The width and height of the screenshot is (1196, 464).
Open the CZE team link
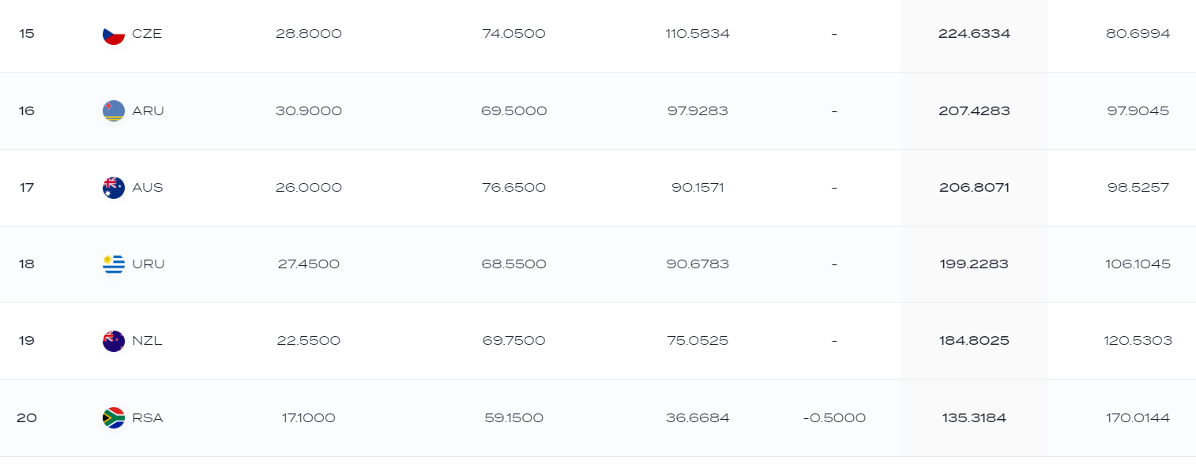pos(147,34)
